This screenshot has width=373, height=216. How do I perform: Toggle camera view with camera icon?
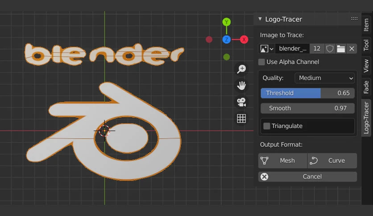coord(241,102)
